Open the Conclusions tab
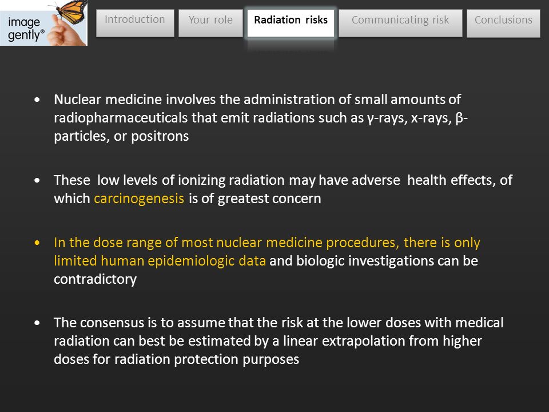The image size is (549, 412). tap(503, 23)
